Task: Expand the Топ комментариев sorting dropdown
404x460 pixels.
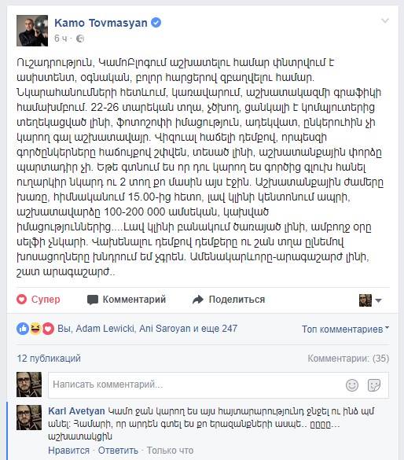Action: point(345,329)
